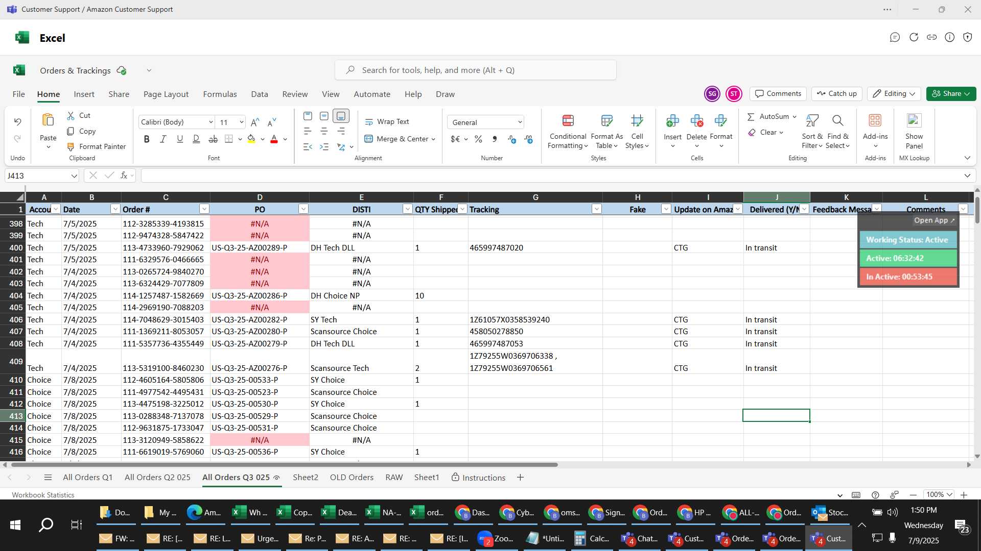Click the fill color swatch
981x551 pixels.
coord(251,139)
